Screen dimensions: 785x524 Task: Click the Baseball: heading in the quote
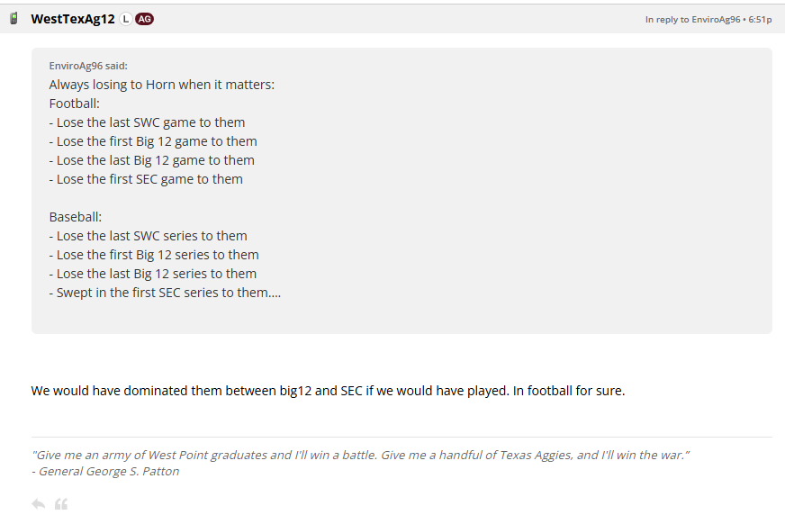click(x=75, y=217)
